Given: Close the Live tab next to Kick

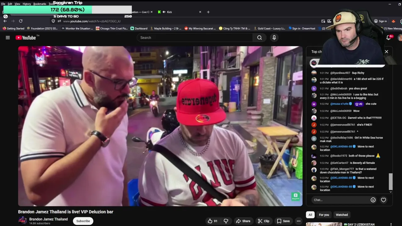Looking at the screenshot, I should coord(151,12).
